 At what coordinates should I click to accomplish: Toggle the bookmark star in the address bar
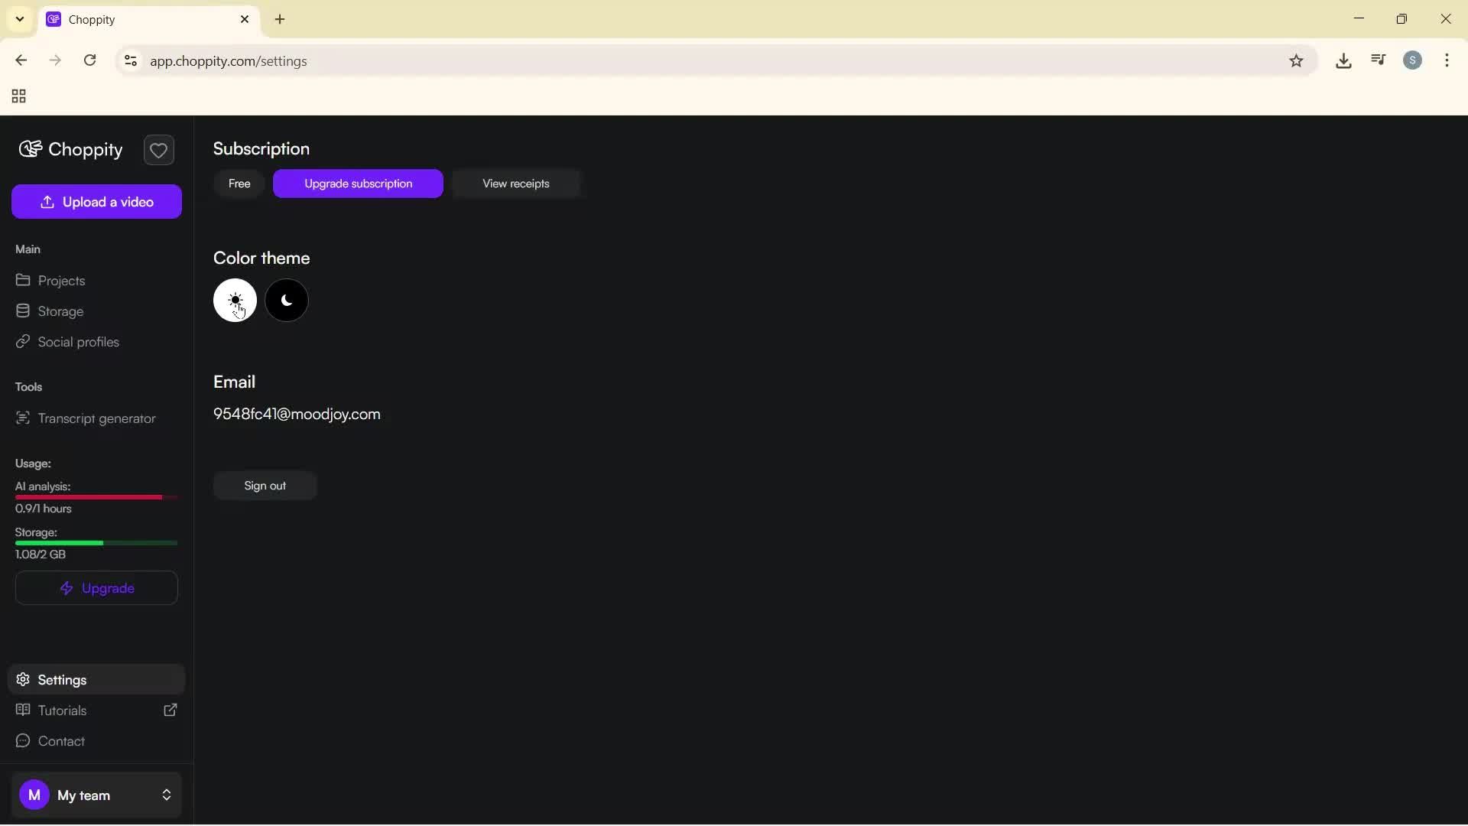click(x=1297, y=60)
